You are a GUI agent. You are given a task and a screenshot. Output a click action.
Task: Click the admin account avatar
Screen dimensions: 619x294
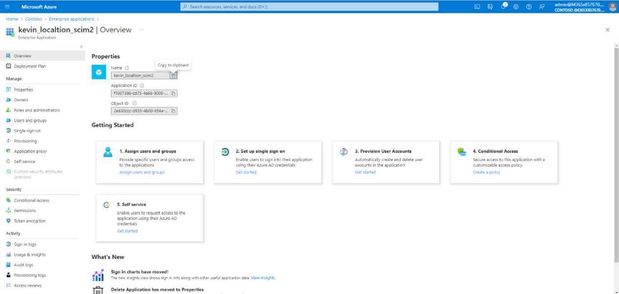613,7
